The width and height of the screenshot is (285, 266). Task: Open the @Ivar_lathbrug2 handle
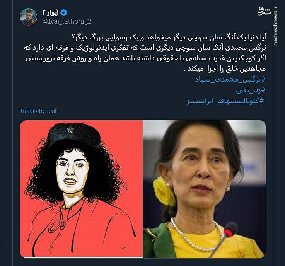(x=67, y=22)
